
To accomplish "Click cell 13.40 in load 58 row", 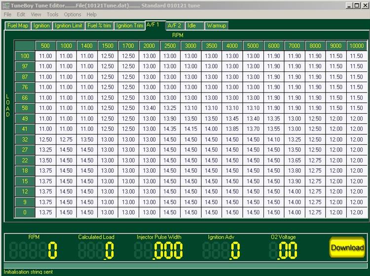I will click(x=149, y=108).
